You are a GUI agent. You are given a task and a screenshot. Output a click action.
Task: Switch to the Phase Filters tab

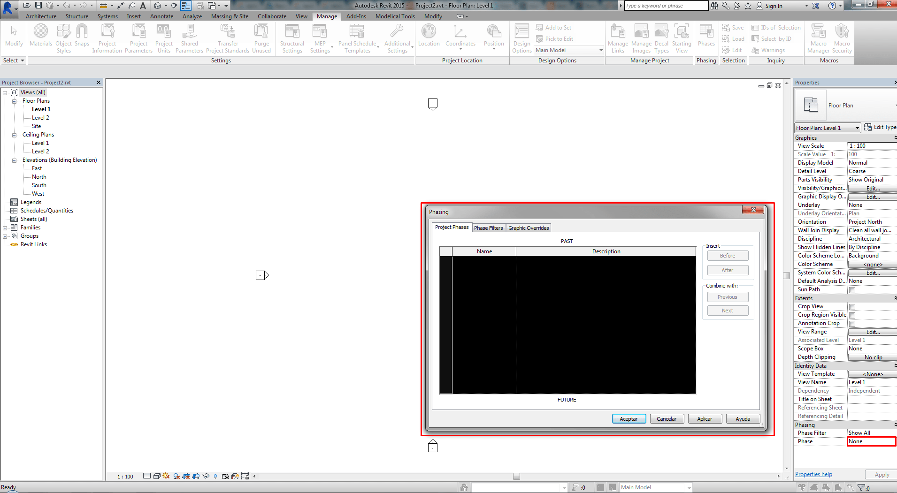pyautogui.click(x=488, y=228)
